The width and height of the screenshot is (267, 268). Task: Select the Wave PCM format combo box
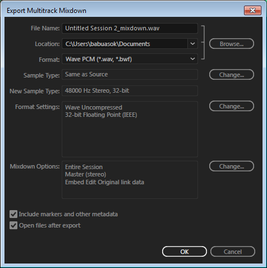point(130,59)
